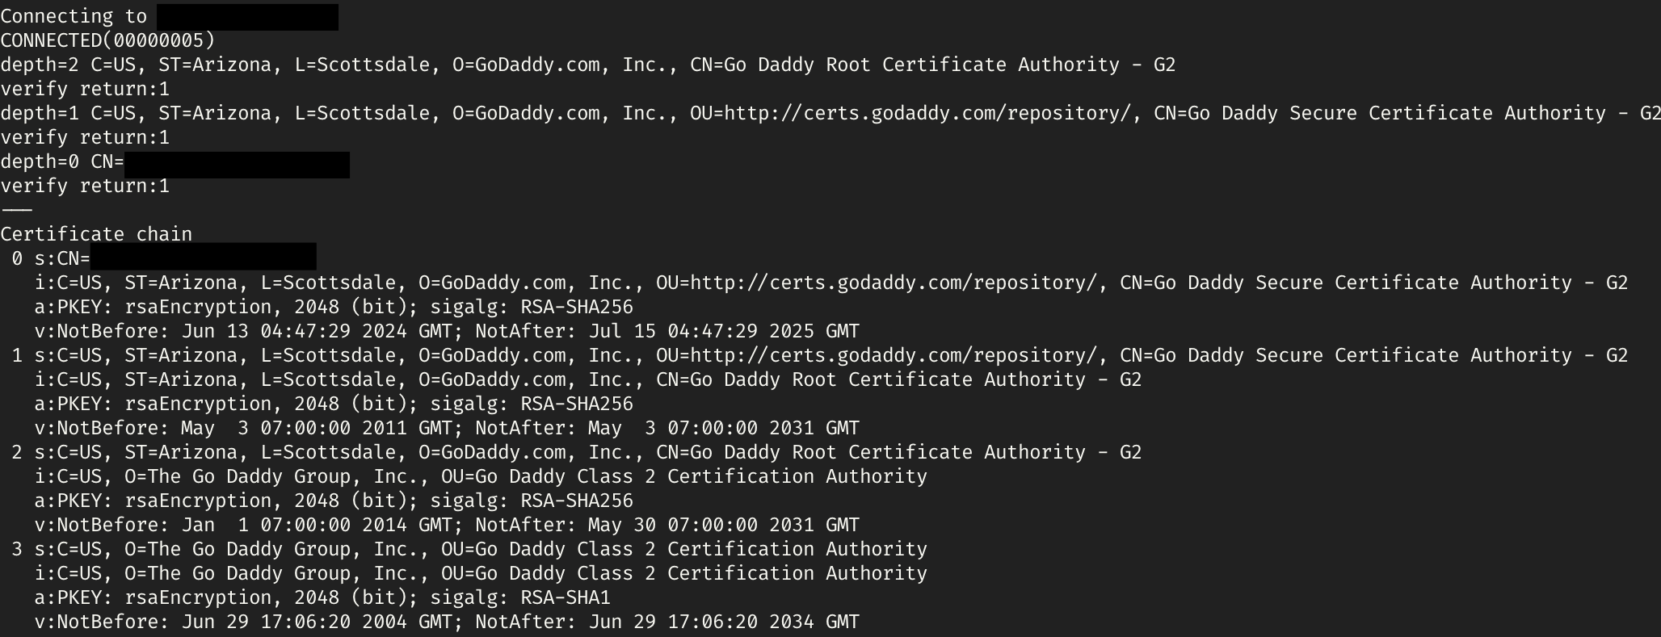1661x637 pixels.
Task: Click "CN=Go Daddy Secure Certificate Authority - G2" in the depth=1 line
Action: (1407, 113)
